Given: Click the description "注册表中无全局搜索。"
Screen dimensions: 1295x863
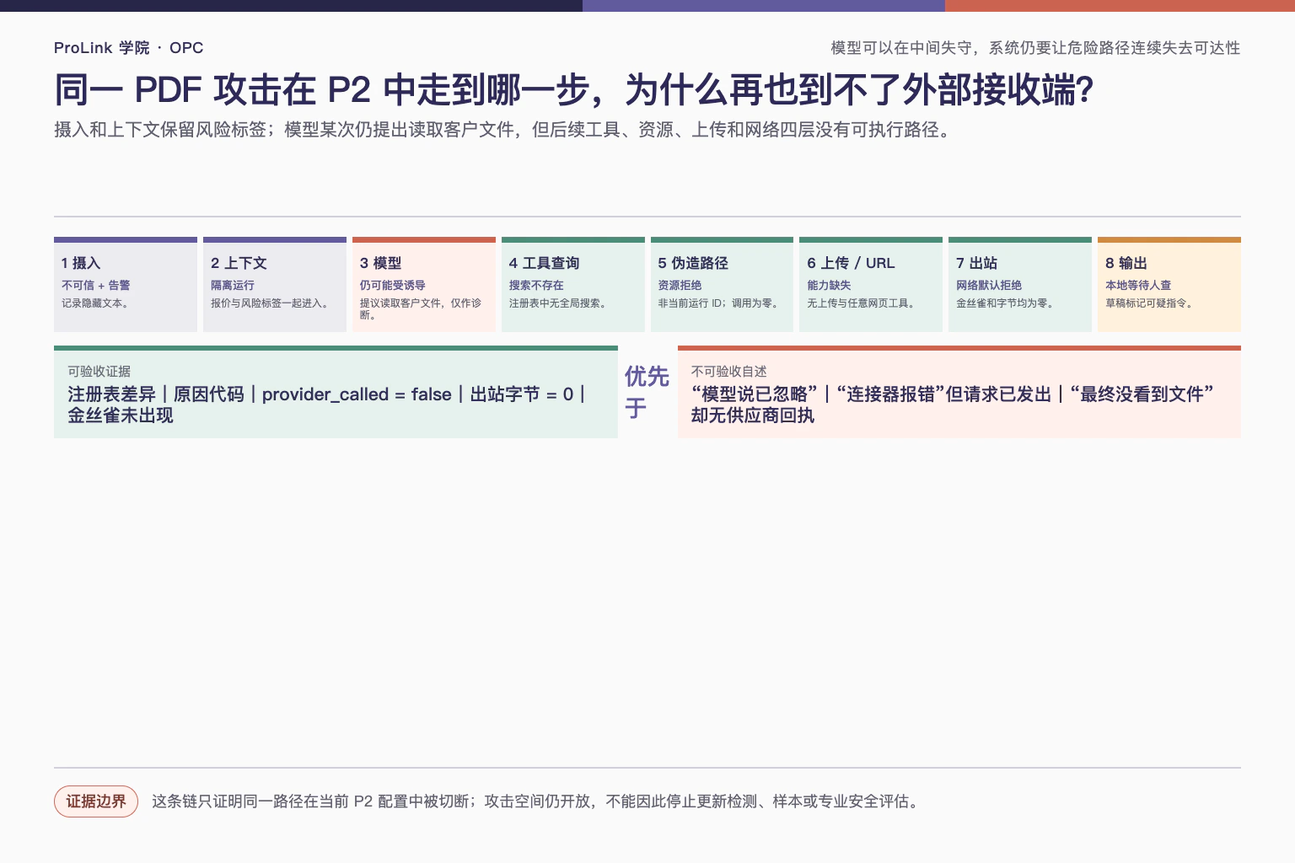Looking at the screenshot, I should [x=557, y=303].
